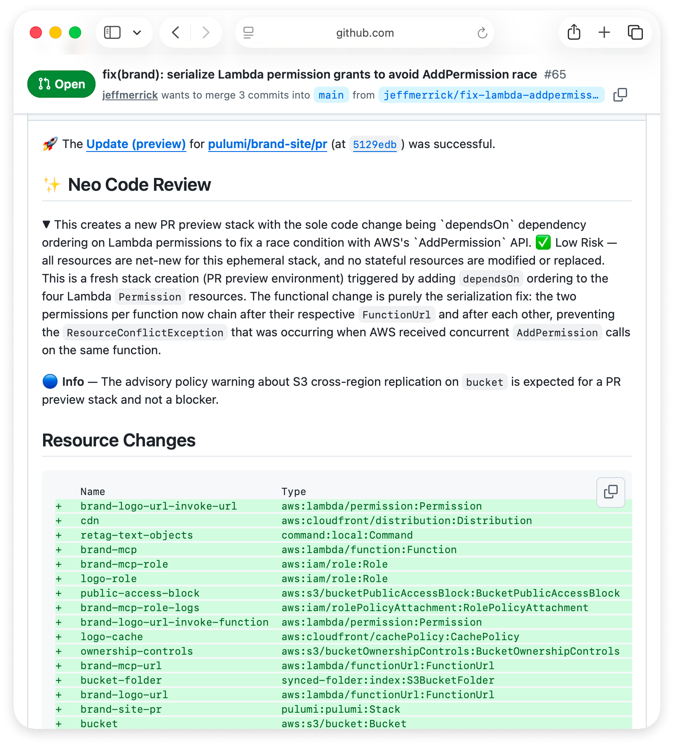Image resolution: width=674 pixels, height=746 pixels.
Task: Click the aws:cloudfront/distribution:Distribution type
Action: (407, 521)
